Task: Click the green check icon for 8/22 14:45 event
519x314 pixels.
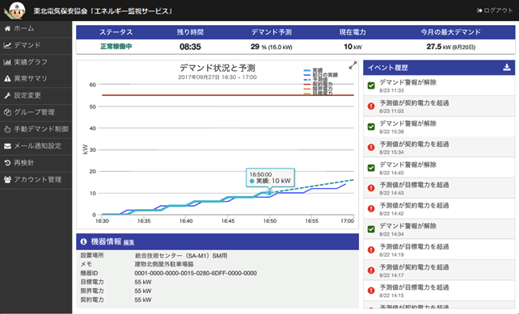Action: [371, 168]
